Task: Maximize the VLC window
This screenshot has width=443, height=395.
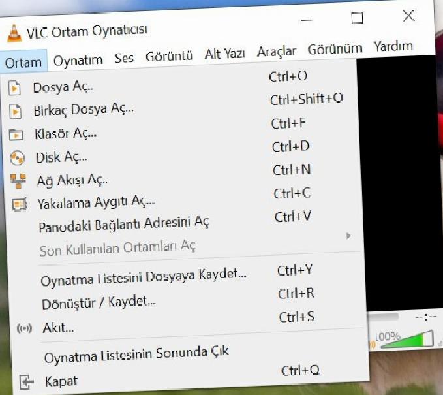Action: coord(357,18)
